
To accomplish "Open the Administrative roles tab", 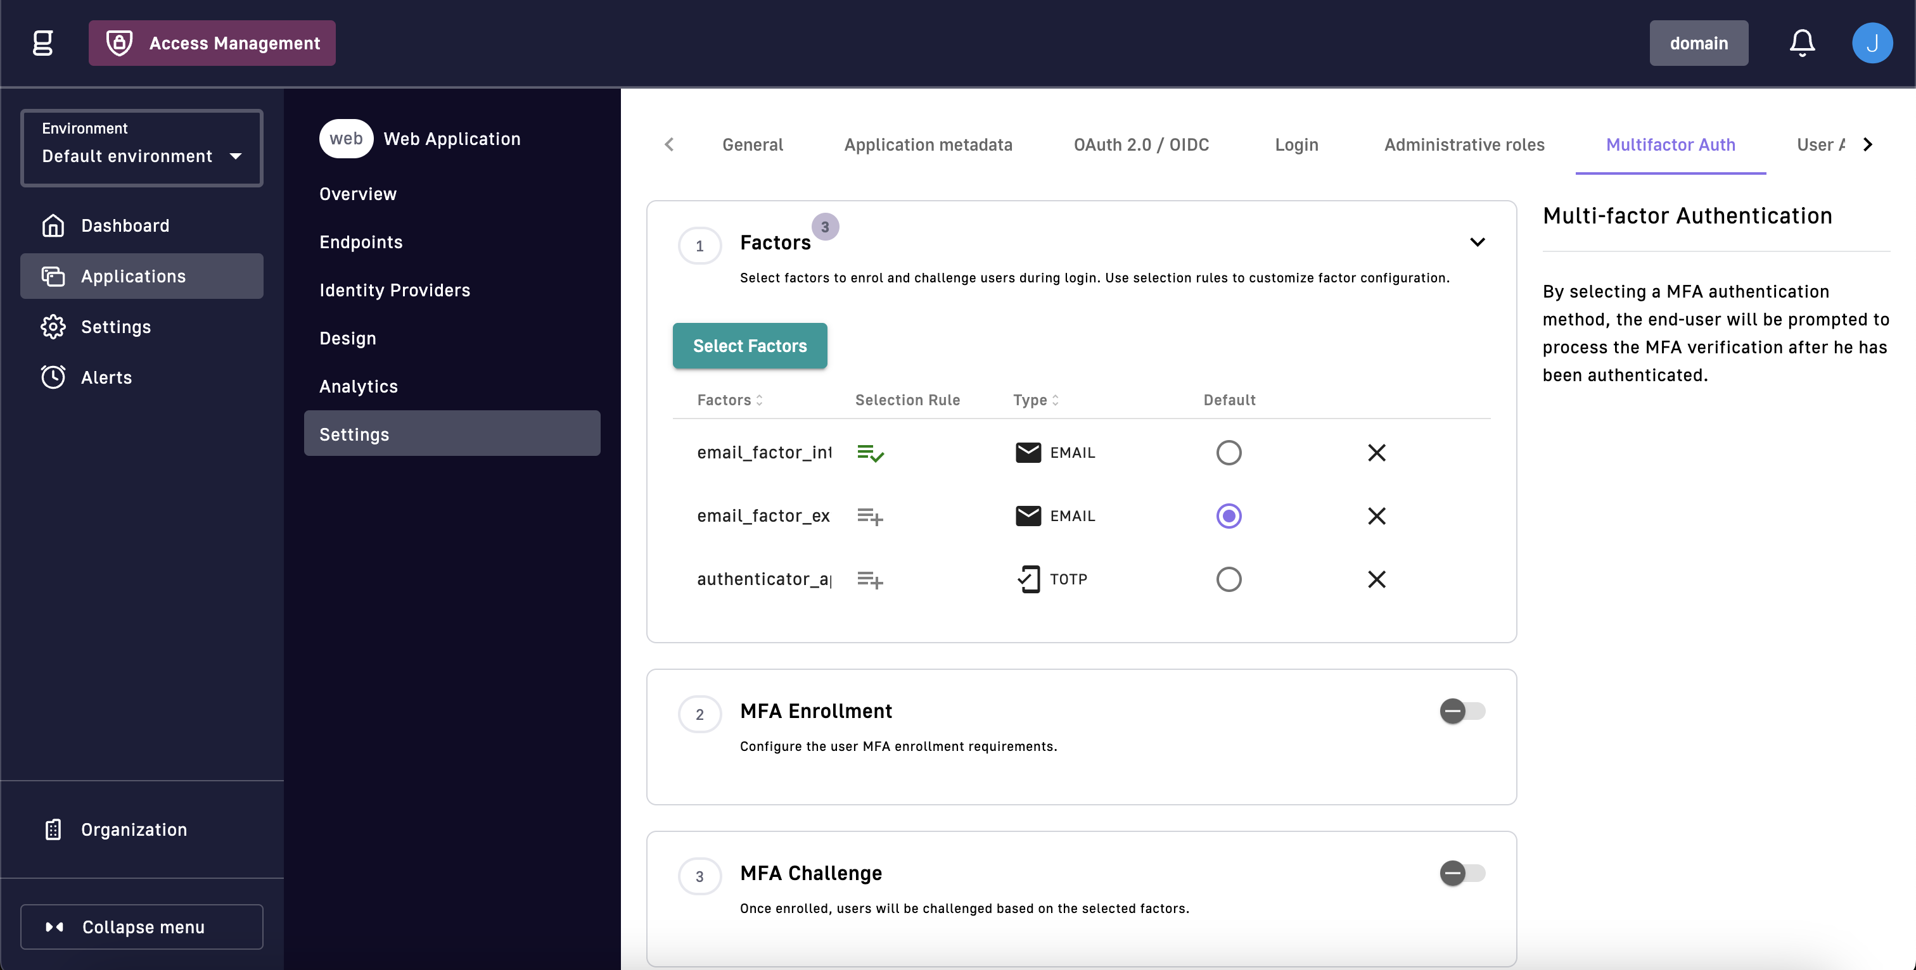I will pyautogui.click(x=1464, y=144).
